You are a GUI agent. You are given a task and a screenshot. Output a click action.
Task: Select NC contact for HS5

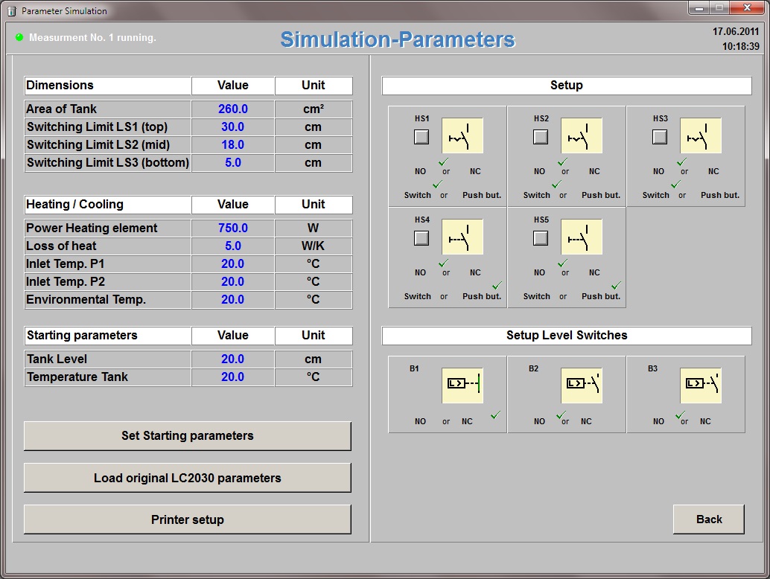(594, 272)
